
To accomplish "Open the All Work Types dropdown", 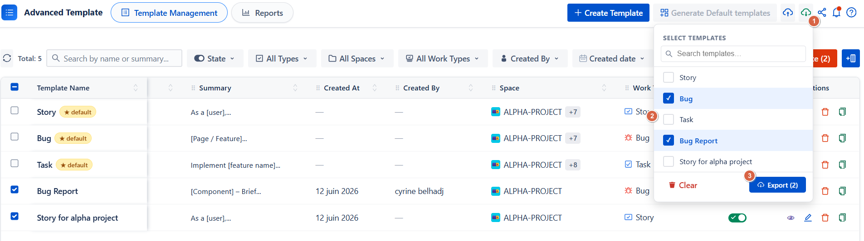I will [443, 58].
